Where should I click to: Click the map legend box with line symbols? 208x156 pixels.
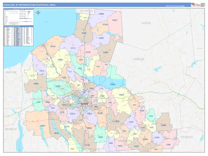click(19, 17)
